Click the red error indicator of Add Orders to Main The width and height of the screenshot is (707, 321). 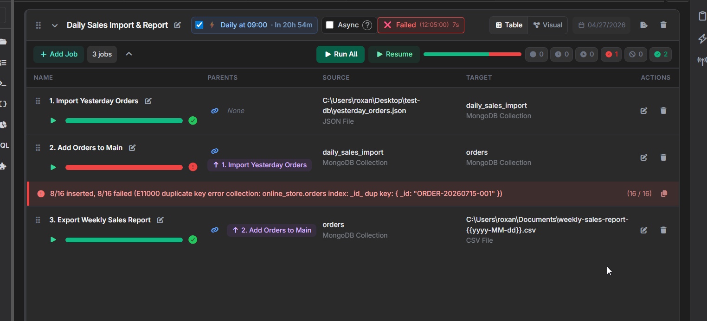[x=193, y=167]
